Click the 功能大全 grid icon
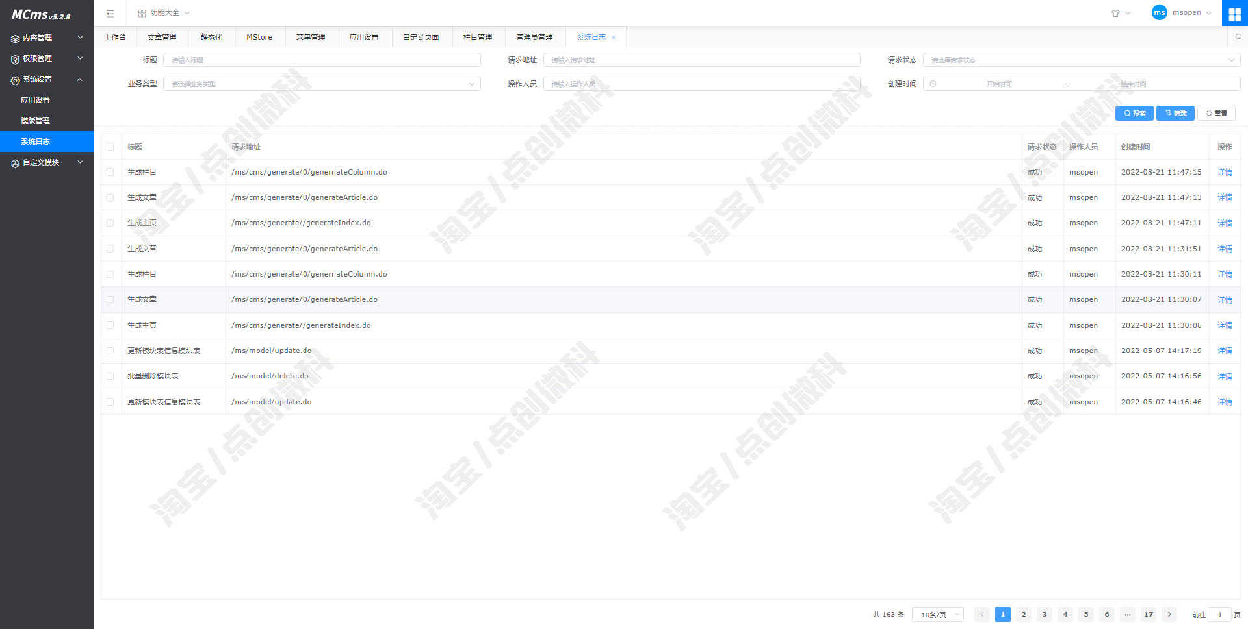The height and width of the screenshot is (629, 1248). [x=142, y=13]
